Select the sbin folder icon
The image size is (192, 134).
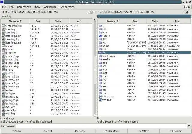click(100, 76)
